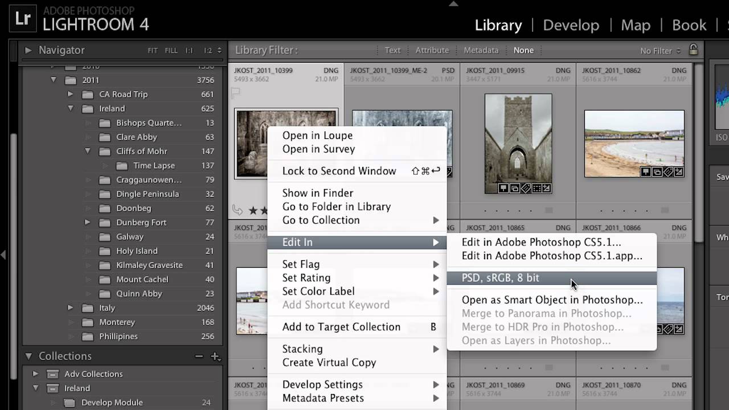
Task: Click the minus icon in Collections header
Action: click(199, 356)
